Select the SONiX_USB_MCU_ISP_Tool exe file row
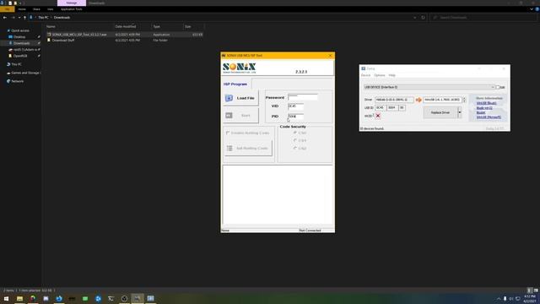Viewport: 540px width, 304px height. tap(125, 35)
